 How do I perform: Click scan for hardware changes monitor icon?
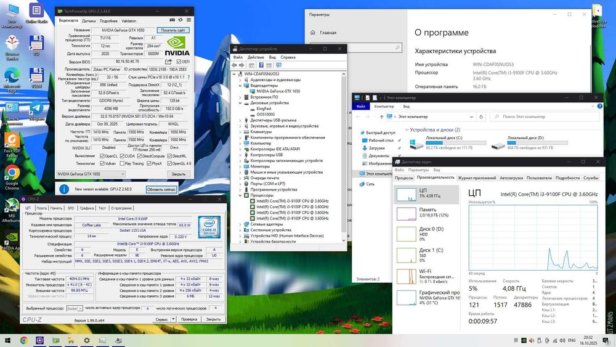pyautogui.click(x=278, y=65)
